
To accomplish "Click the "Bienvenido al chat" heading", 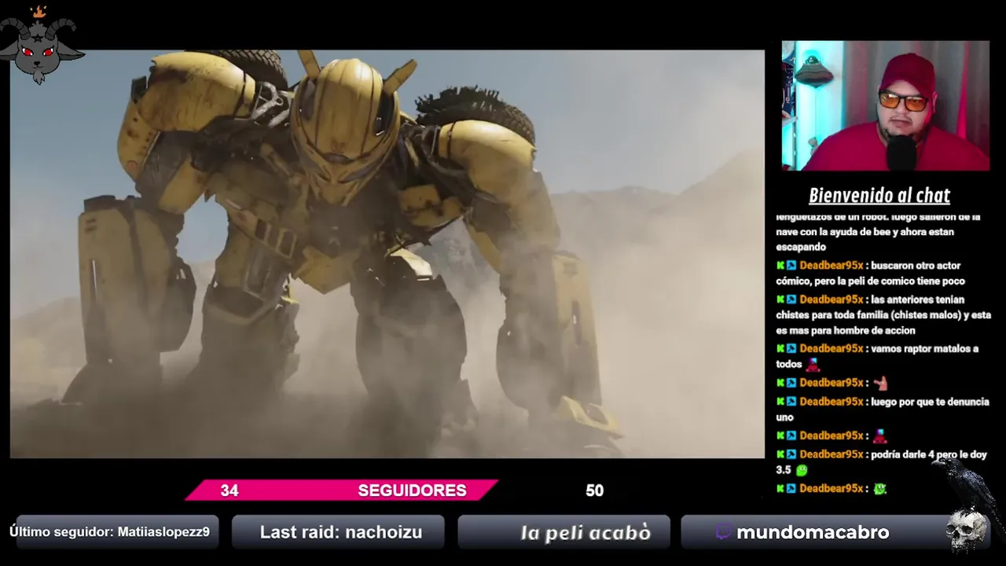I will (879, 195).
